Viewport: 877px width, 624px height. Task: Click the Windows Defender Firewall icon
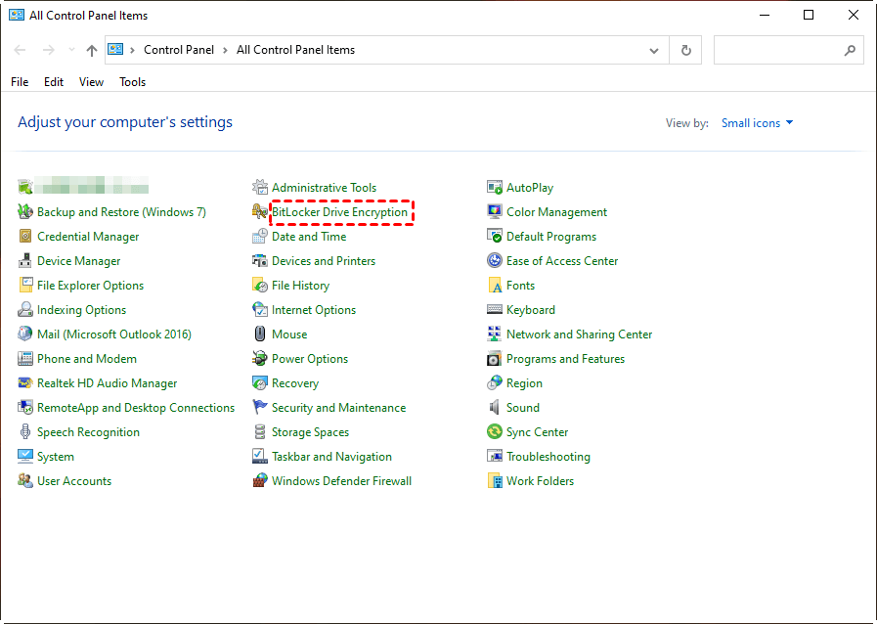point(260,481)
